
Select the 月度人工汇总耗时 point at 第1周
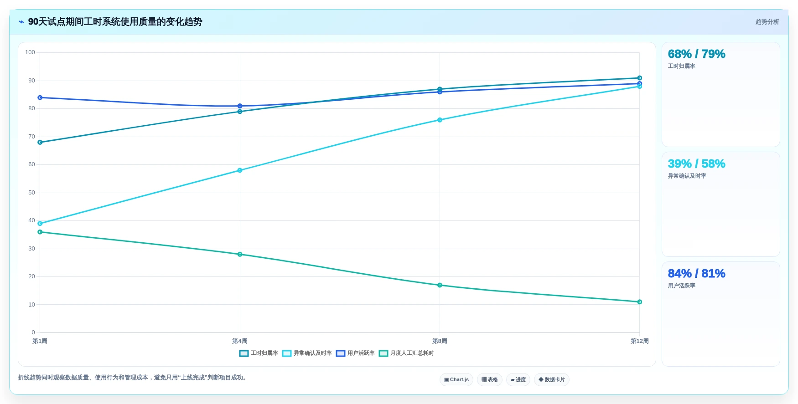pos(40,232)
